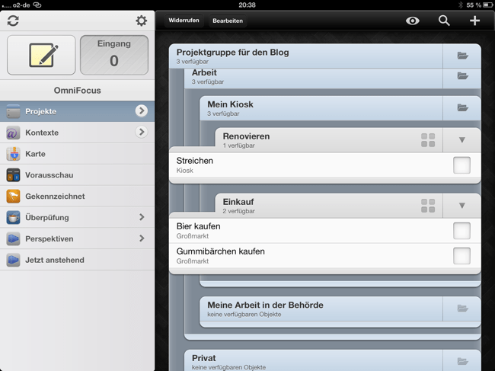Screen dimensions: 495x371
Task: Mark Bier kaufen as done
Action: pyautogui.click(x=461, y=231)
